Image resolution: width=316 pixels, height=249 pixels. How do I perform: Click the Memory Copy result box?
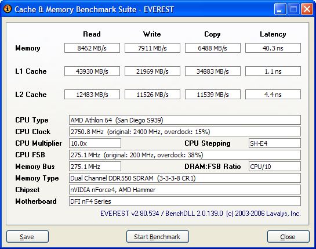[x=213, y=48]
